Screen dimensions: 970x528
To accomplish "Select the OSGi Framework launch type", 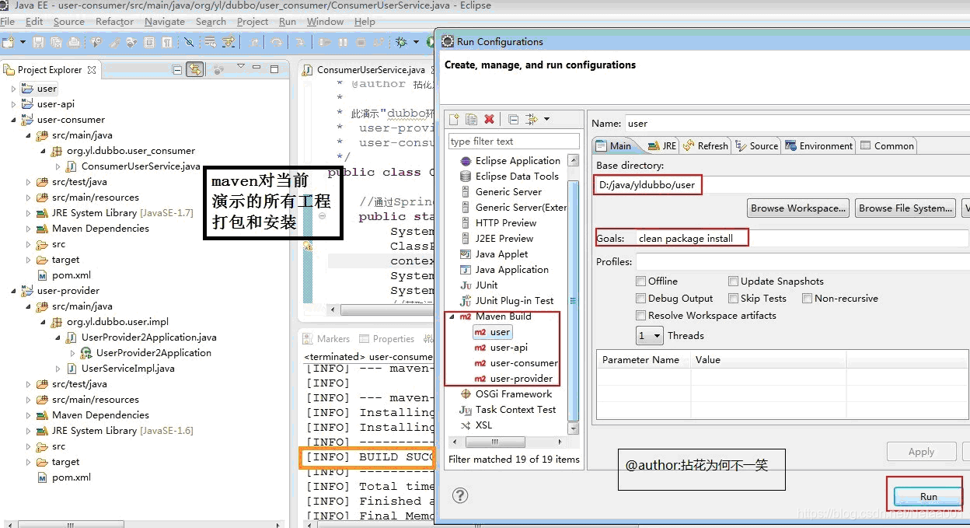I will click(505, 394).
